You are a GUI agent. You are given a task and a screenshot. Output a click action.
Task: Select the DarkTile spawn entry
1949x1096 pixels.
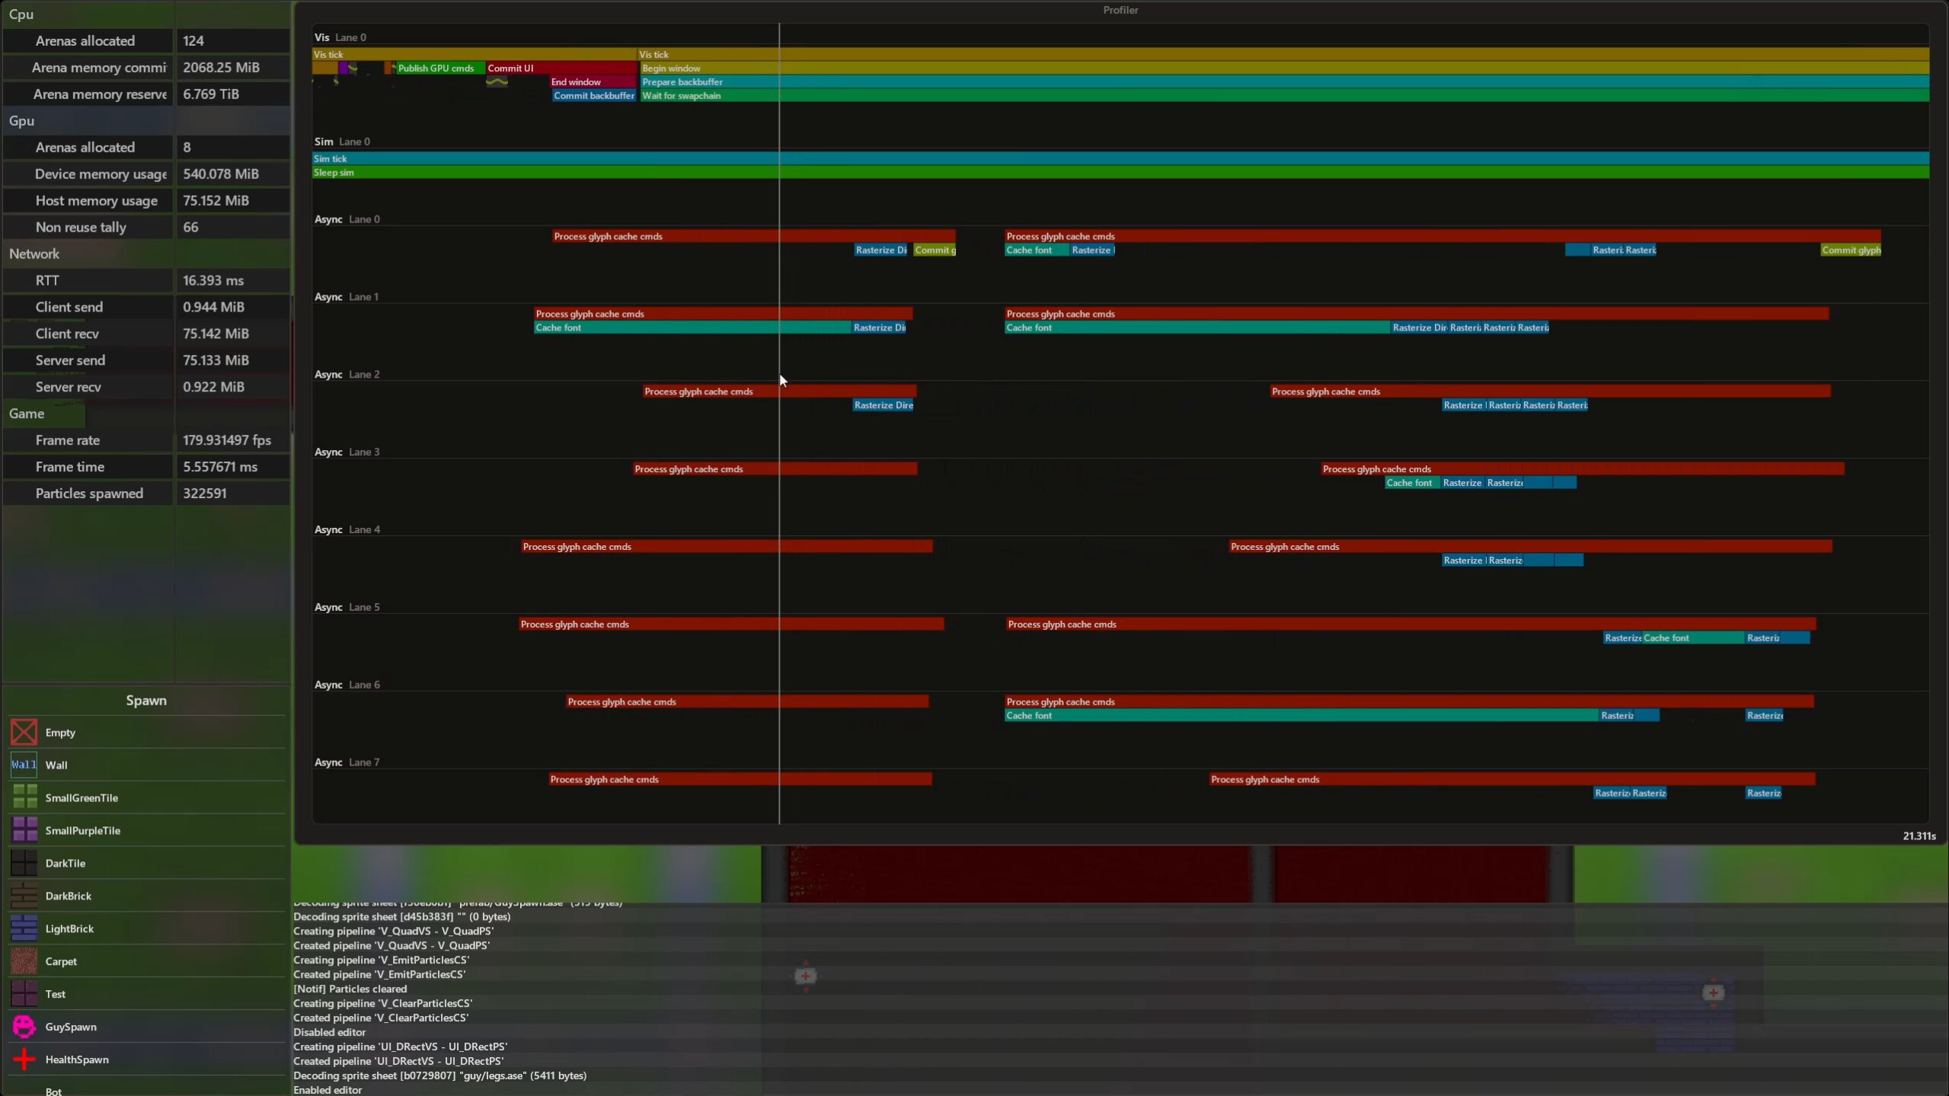[65, 863]
